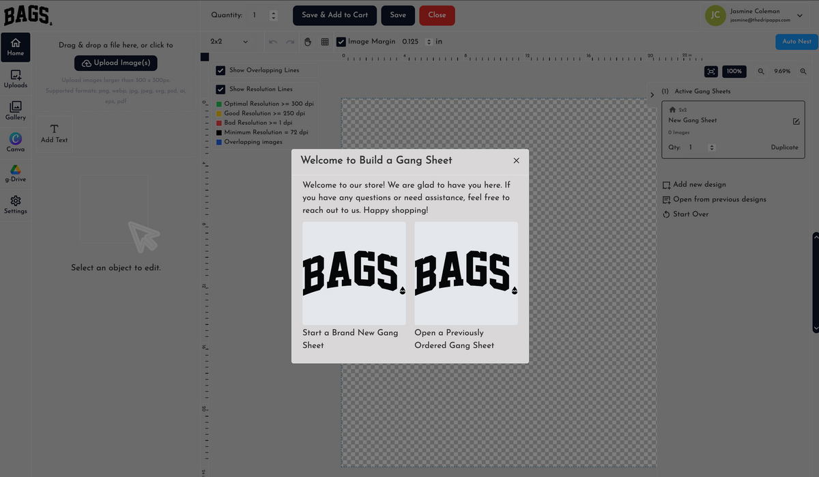Click the vertical scrollbar on right edge
This screenshot has height=477, width=819.
[x=816, y=283]
